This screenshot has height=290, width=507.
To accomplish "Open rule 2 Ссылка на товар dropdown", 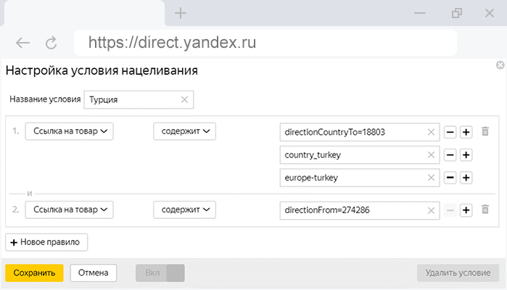I will coord(69,210).
